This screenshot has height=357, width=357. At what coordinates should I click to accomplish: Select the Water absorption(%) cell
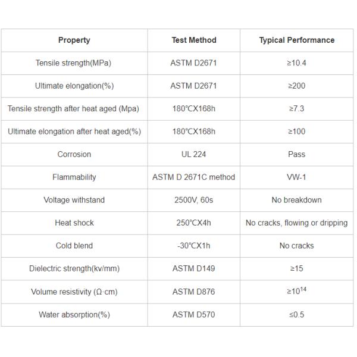(74, 314)
